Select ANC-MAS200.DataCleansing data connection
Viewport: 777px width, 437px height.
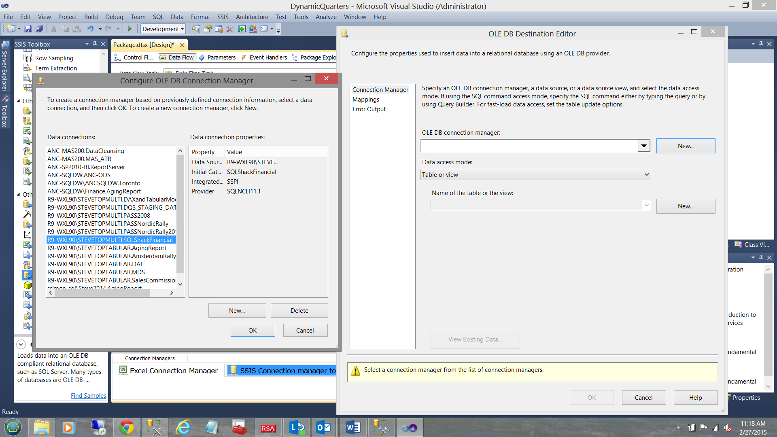pyautogui.click(x=86, y=151)
